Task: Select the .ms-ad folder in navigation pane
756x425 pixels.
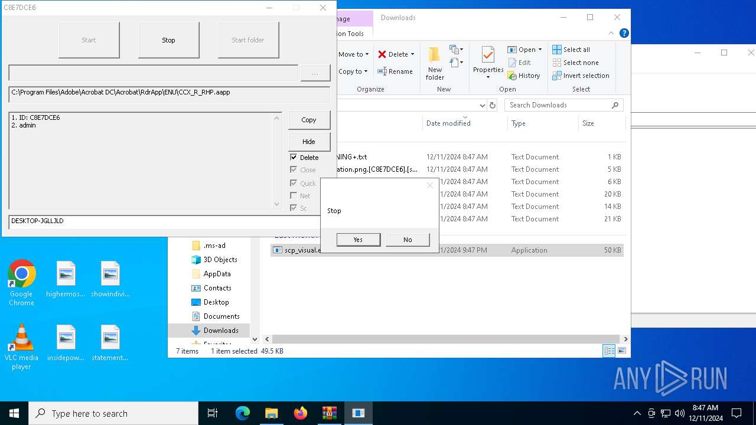Action: [x=214, y=246]
